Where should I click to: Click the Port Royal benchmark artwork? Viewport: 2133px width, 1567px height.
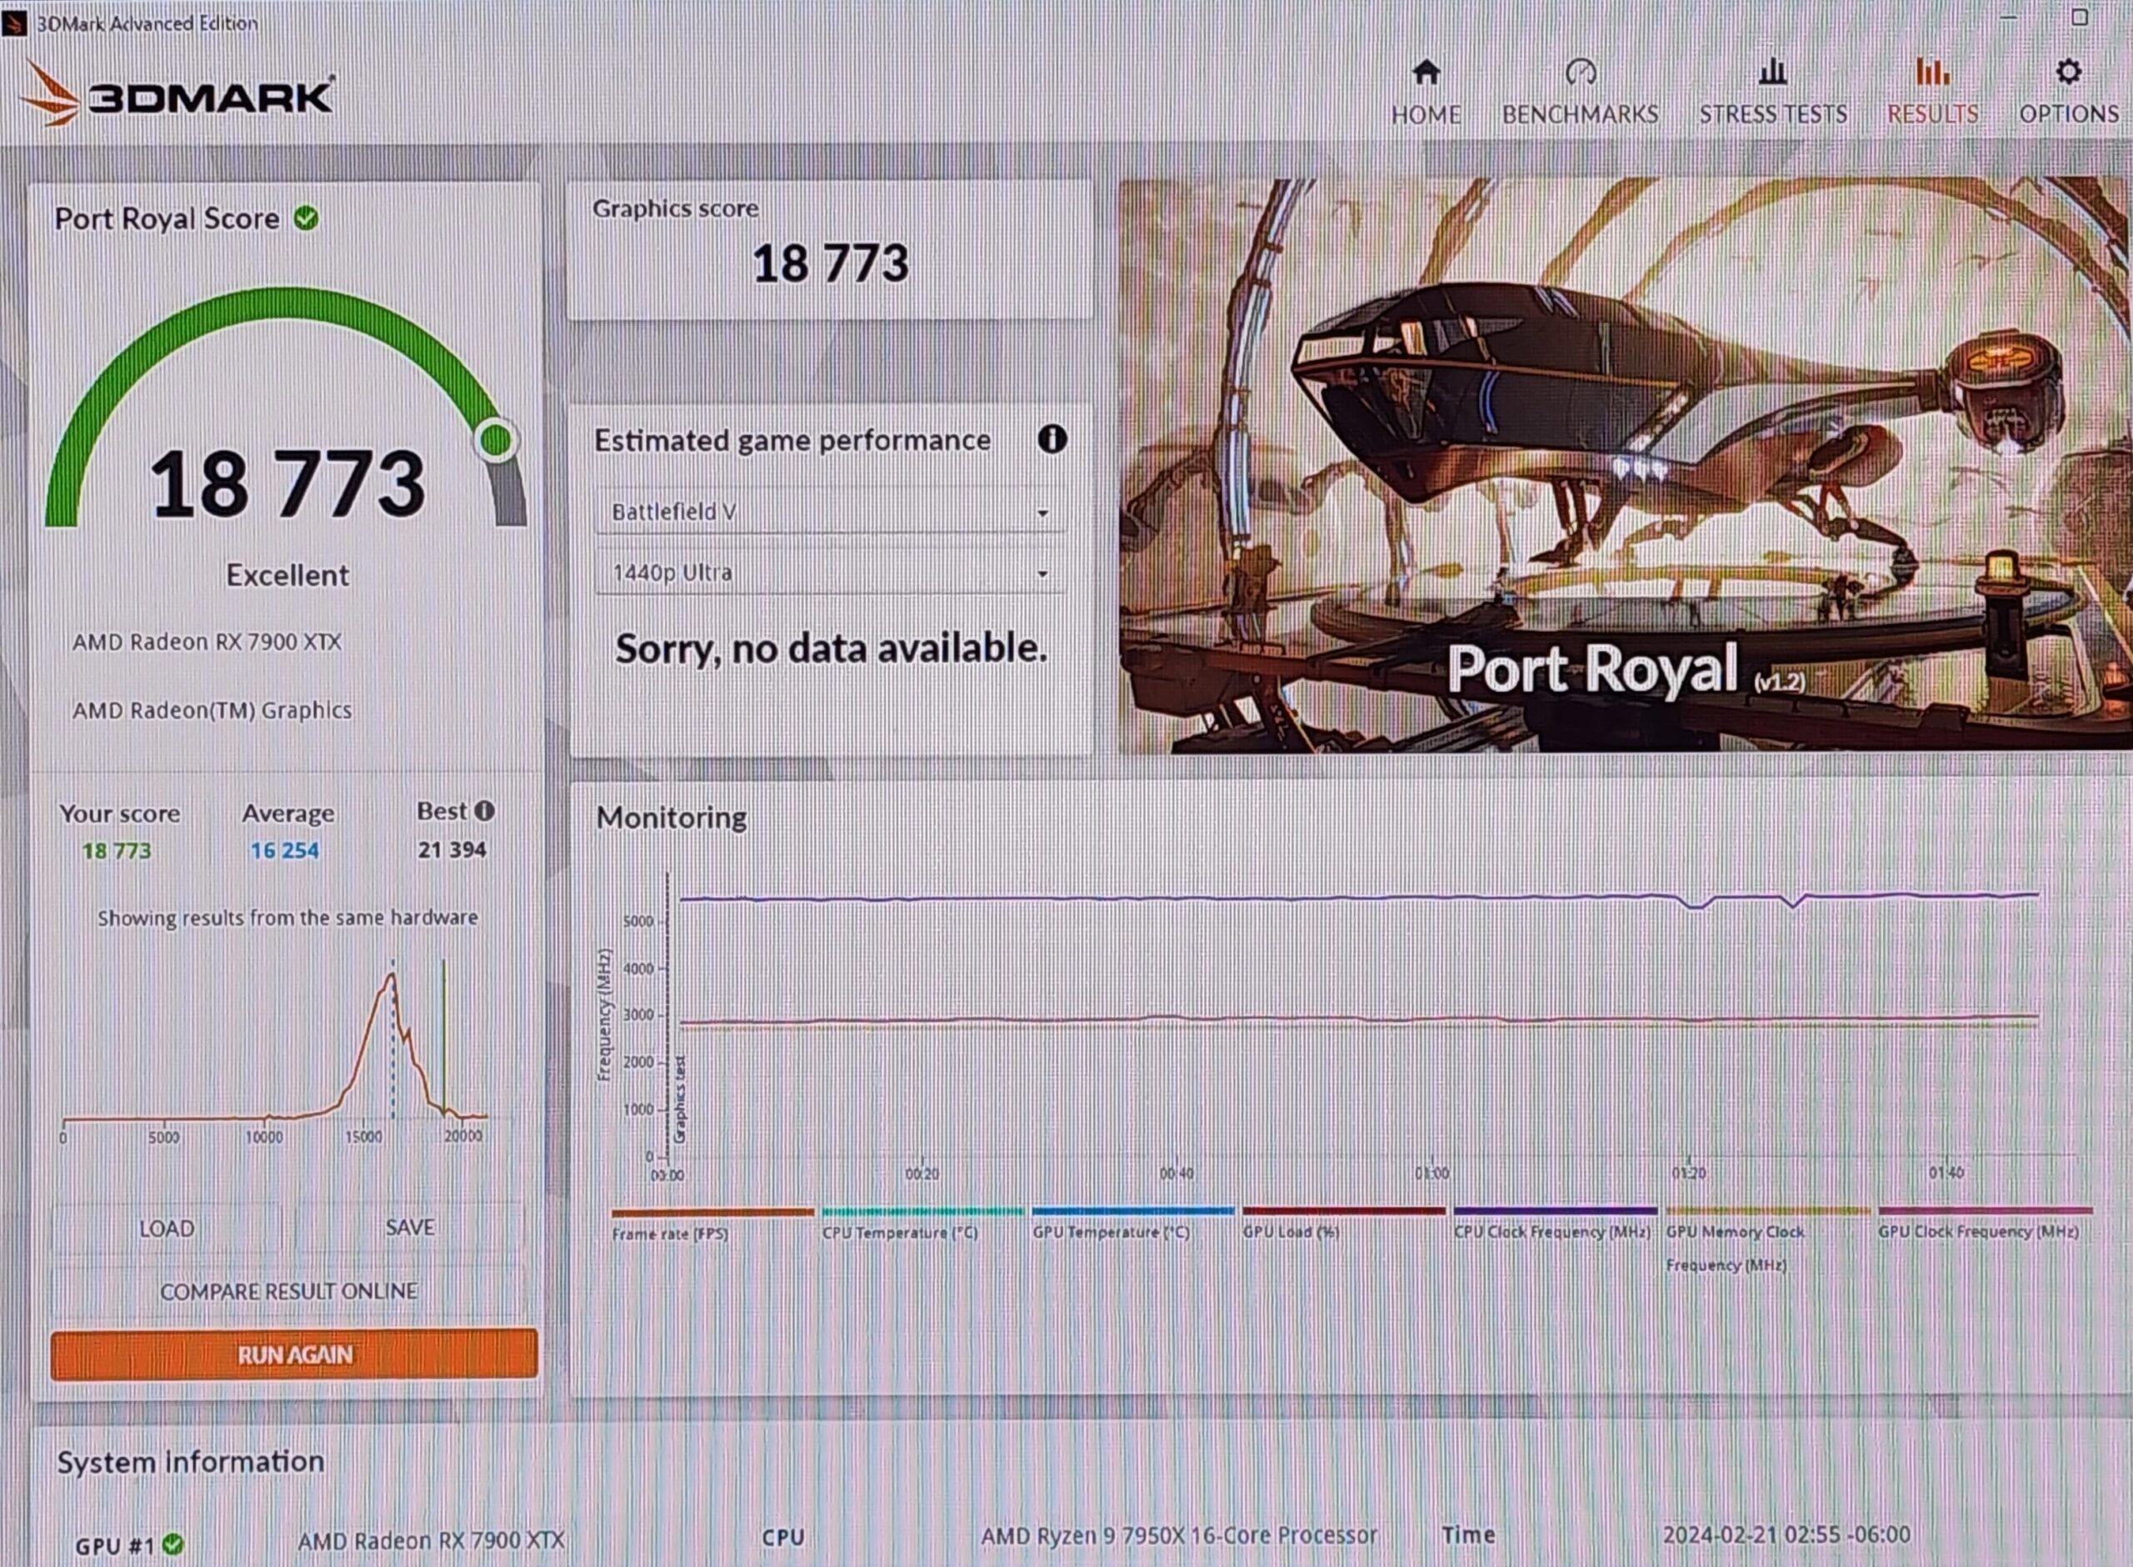point(1625,465)
